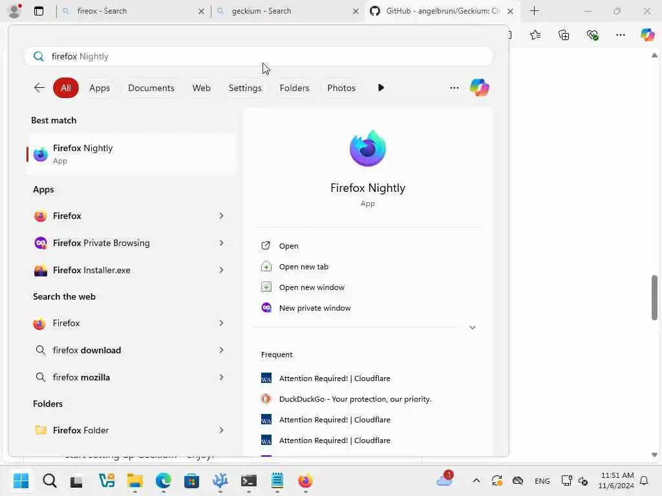Open weather widget with notification badge
The width and height of the screenshot is (662, 496).
pos(445,480)
